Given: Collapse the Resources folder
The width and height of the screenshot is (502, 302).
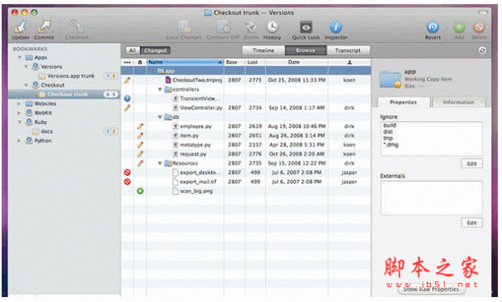Looking at the screenshot, I should (x=160, y=163).
